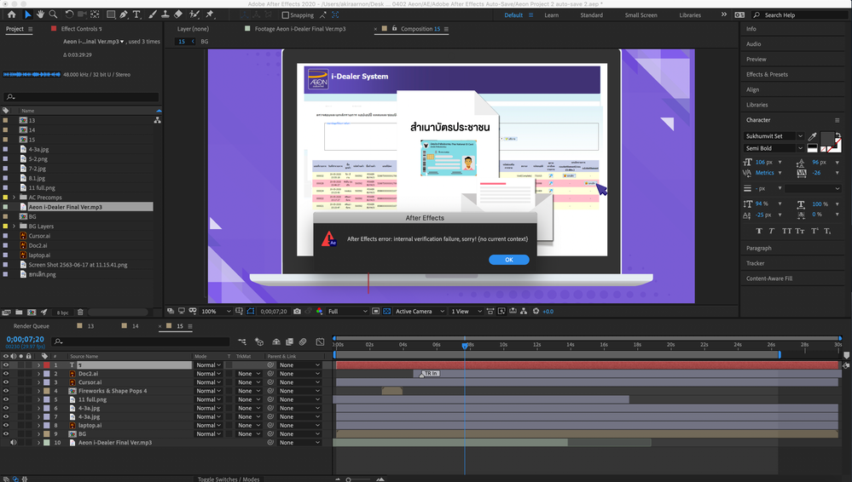The width and height of the screenshot is (852, 482).
Task: Switch to the Small Screen workspace
Action: click(x=640, y=15)
